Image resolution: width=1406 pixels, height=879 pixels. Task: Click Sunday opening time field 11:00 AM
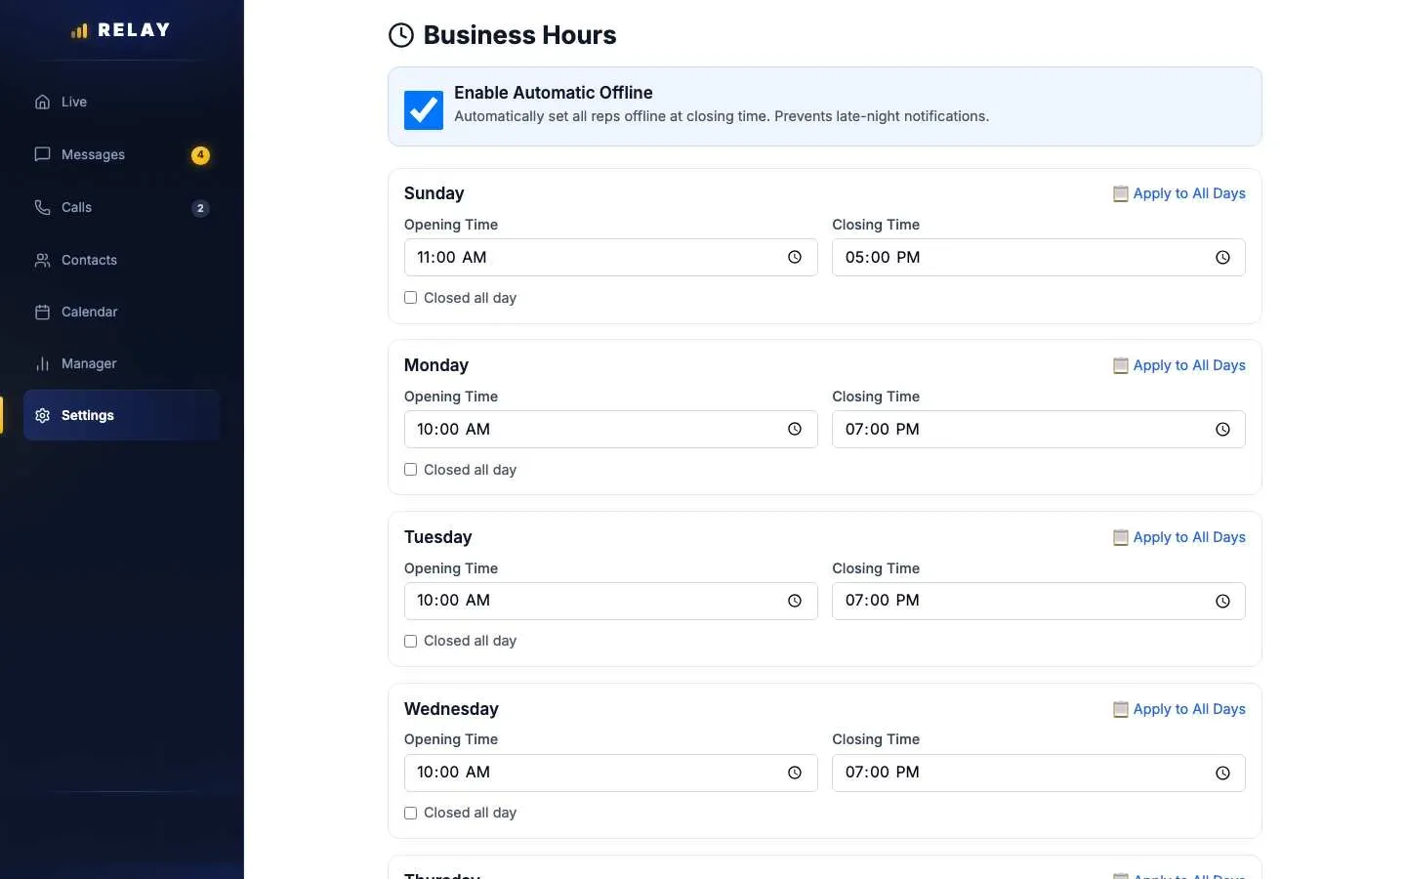(610, 257)
